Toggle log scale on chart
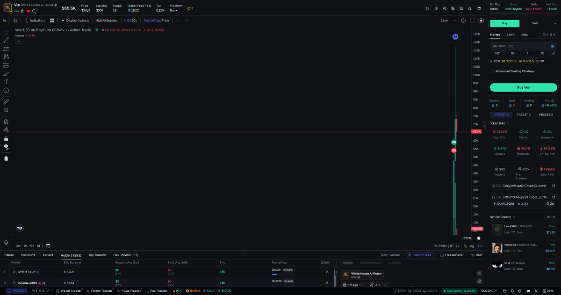This screenshot has width=561, height=295. click(472, 246)
